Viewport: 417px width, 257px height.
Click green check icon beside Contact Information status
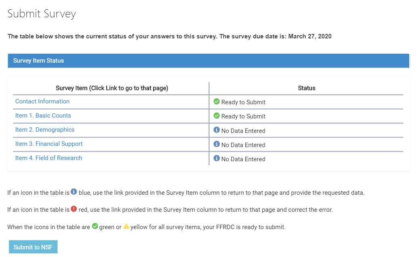point(217,101)
